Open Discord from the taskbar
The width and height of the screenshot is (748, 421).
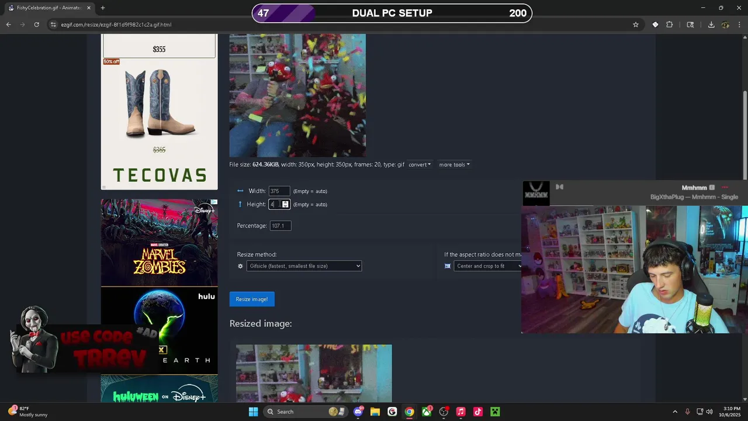tap(358, 412)
